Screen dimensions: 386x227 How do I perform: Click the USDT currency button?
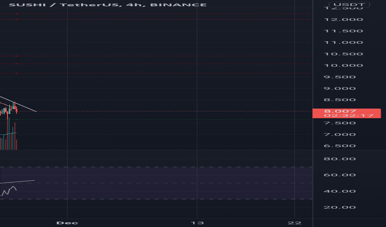pyautogui.click(x=349, y=5)
